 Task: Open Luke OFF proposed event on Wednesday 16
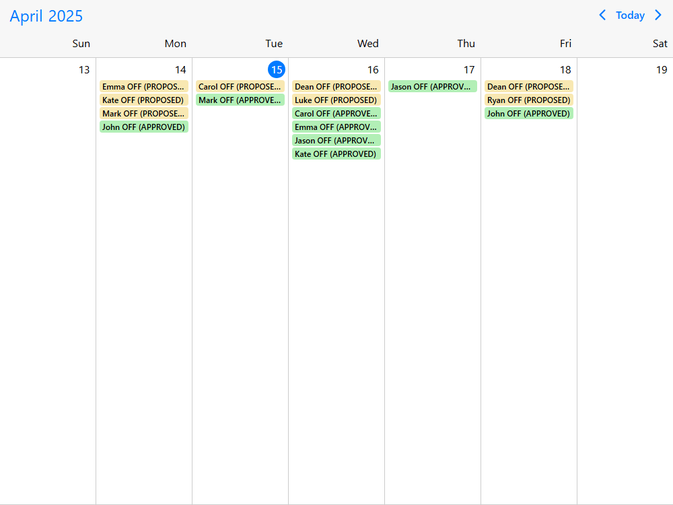[336, 100]
